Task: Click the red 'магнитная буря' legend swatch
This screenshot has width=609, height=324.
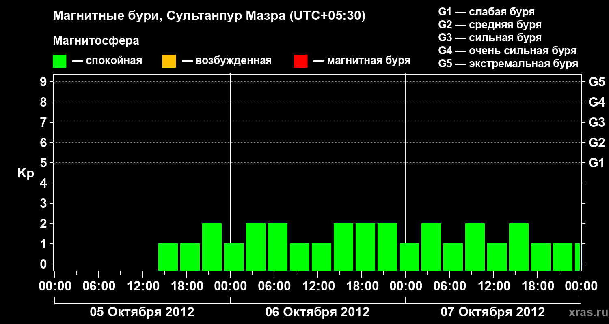Action: [300, 61]
